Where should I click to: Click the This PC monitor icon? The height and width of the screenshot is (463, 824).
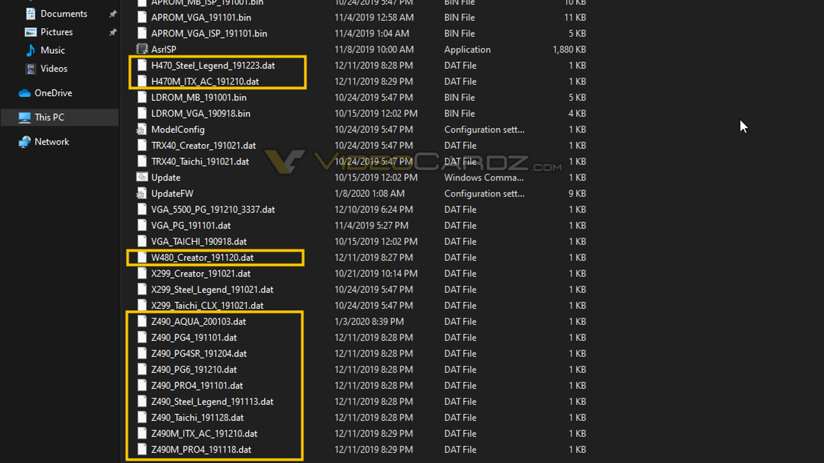point(25,117)
